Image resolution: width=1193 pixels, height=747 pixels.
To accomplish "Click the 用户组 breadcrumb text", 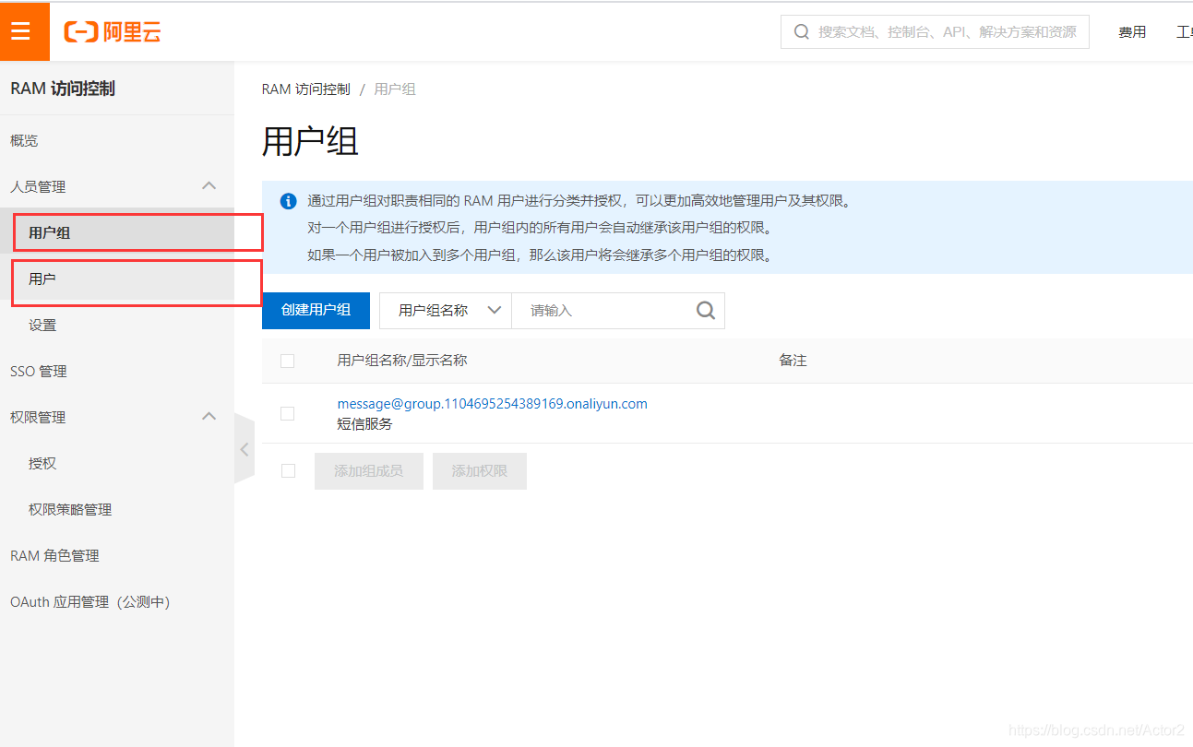I will (x=395, y=89).
